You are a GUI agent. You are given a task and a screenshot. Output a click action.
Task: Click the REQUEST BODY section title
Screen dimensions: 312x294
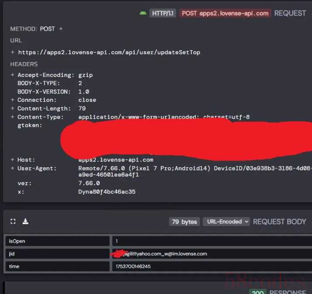279,221
